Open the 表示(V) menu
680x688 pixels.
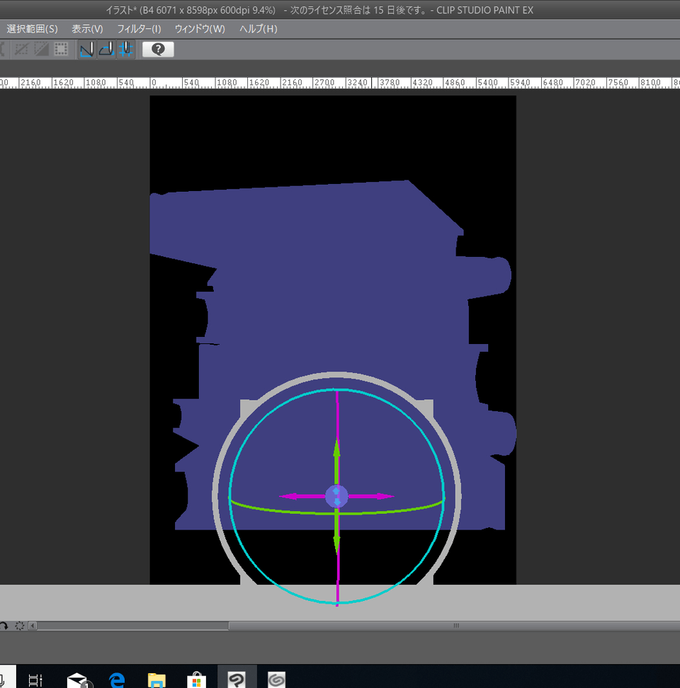pyautogui.click(x=87, y=29)
